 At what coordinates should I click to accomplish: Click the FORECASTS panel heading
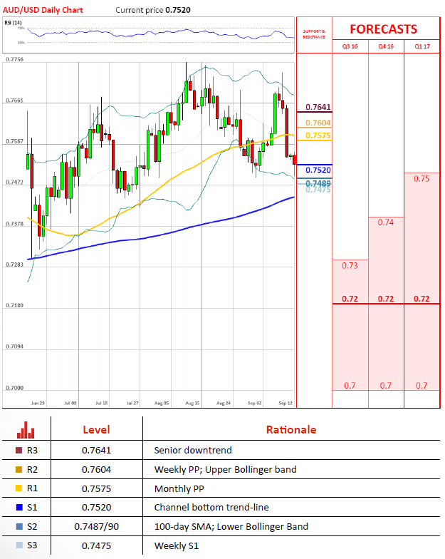pos(385,29)
